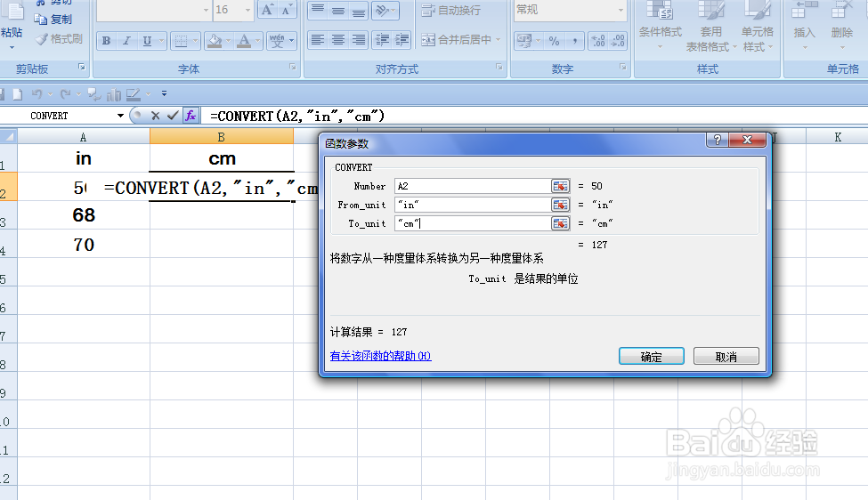Open customize quick access toolbar dropdown
The image size is (868, 500).
164,94
